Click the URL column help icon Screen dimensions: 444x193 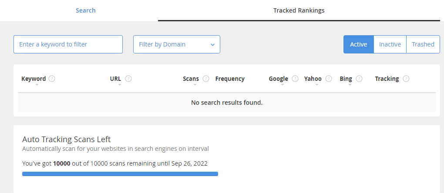(x=128, y=79)
